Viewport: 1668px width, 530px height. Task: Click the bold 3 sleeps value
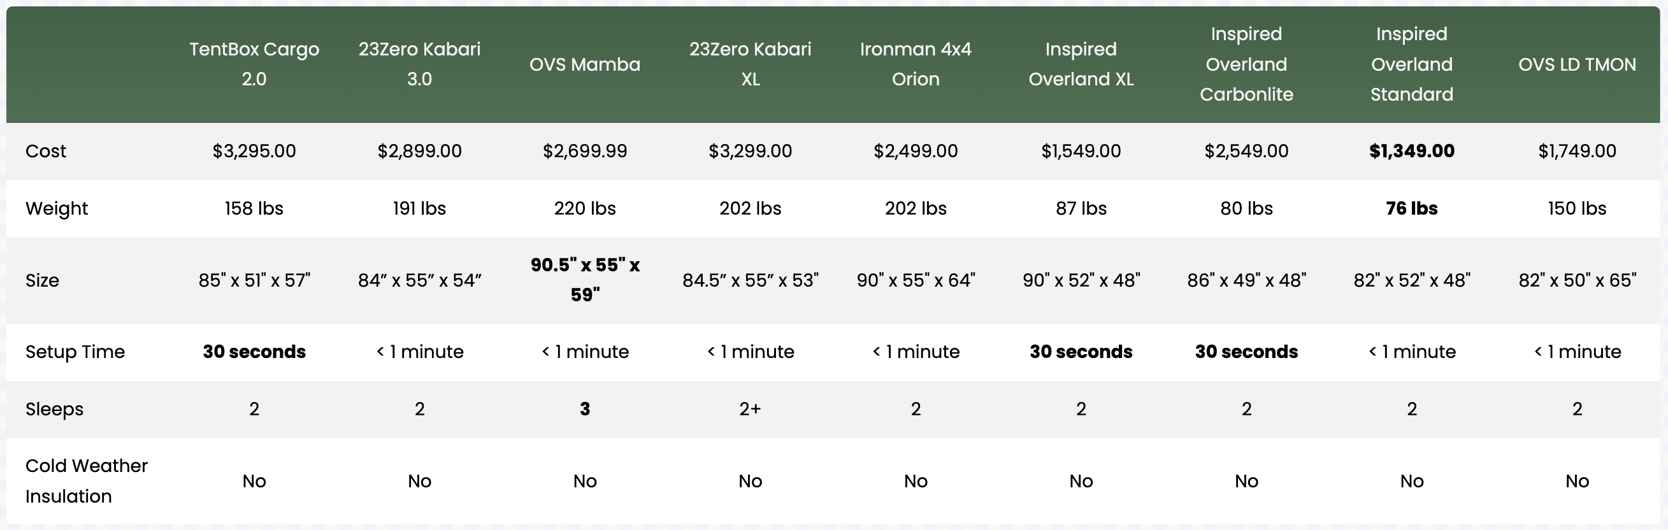point(585,409)
